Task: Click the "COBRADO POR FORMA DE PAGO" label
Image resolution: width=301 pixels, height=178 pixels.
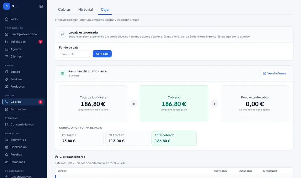Action: (x=81, y=128)
